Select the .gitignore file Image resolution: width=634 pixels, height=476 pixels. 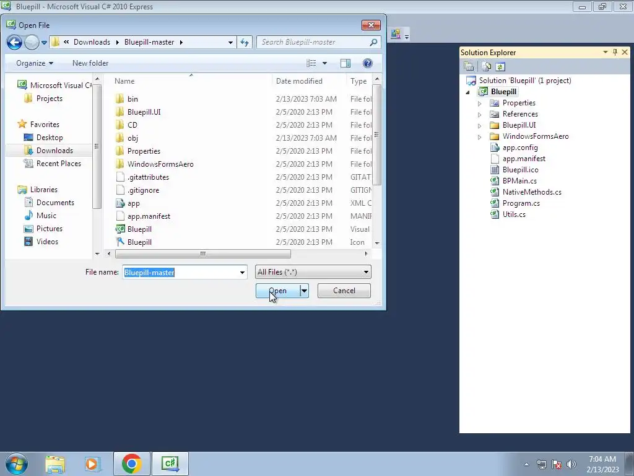(137, 190)
